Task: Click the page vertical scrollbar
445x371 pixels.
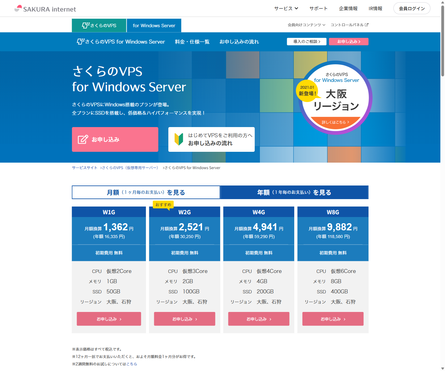Action: [443, 40]
